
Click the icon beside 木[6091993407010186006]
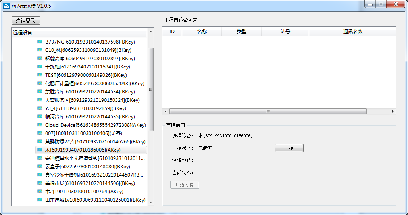coord(40,150)
